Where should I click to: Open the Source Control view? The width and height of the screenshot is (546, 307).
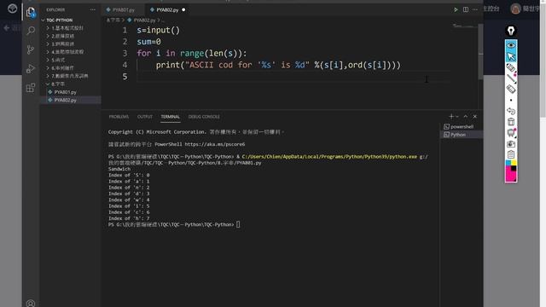tap(31, 49)
